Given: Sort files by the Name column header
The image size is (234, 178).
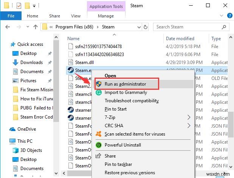Looking at the screenshot, I should (73, 39).
